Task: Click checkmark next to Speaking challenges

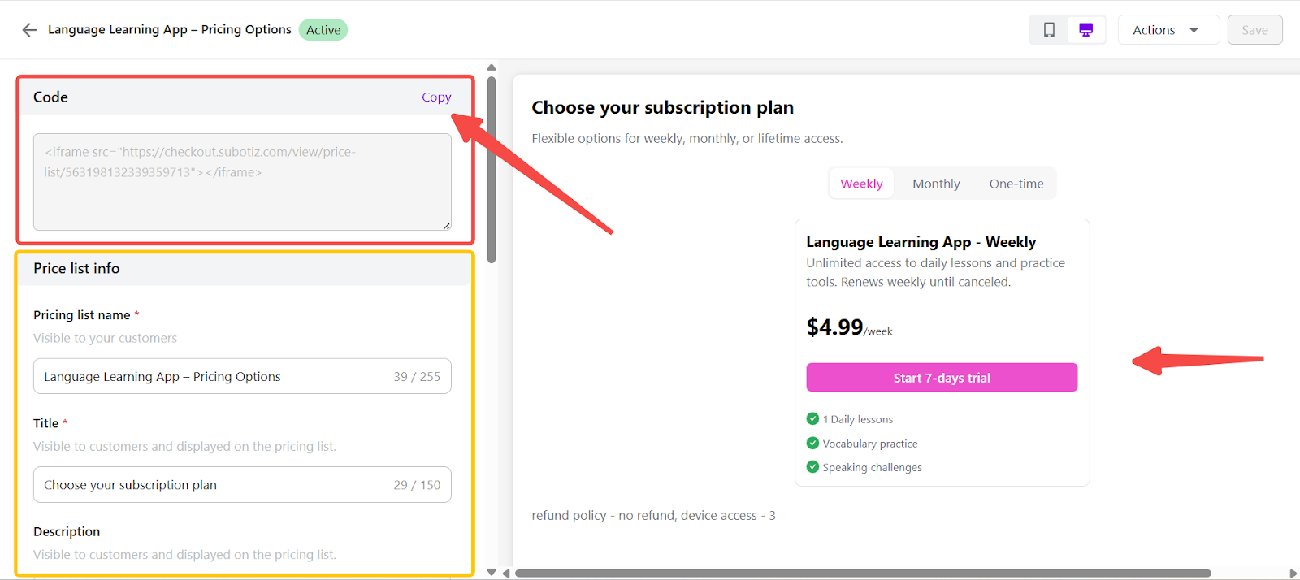Action: pos(812,467)
